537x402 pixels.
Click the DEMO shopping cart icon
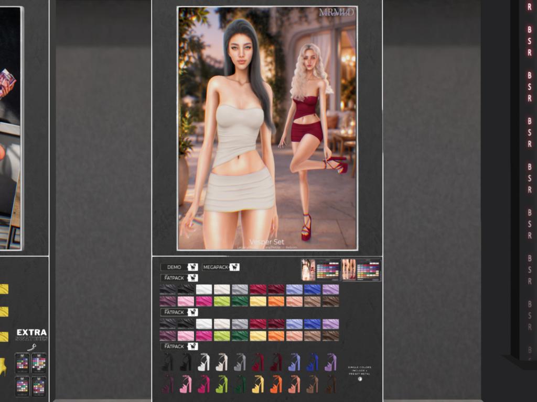coord(192,267)
